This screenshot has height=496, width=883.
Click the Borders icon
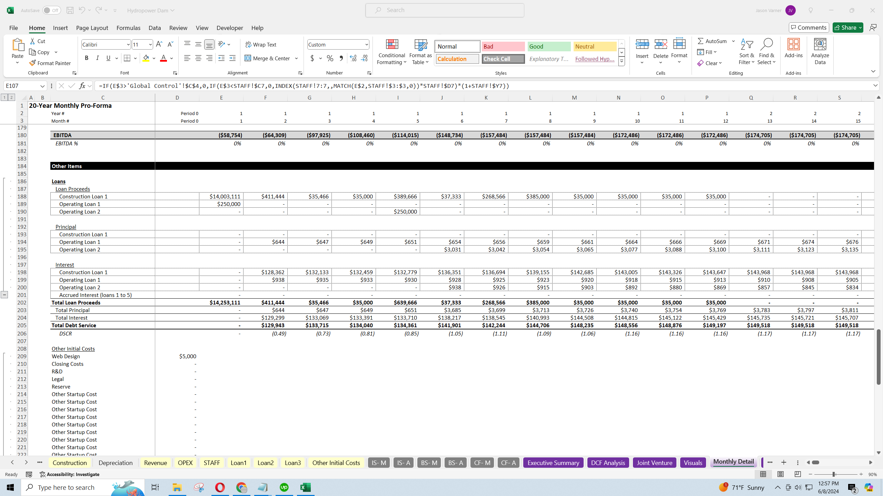tap(127, 58)
